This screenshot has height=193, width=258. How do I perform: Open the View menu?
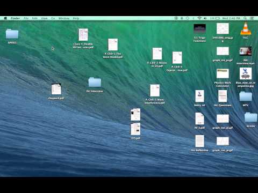point(44,18)
